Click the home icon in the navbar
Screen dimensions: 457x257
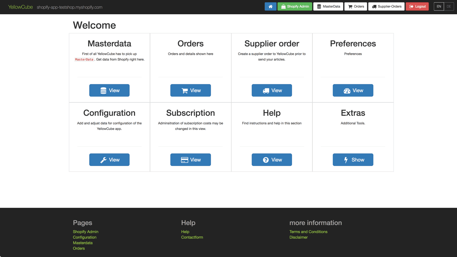click(270, 6)
